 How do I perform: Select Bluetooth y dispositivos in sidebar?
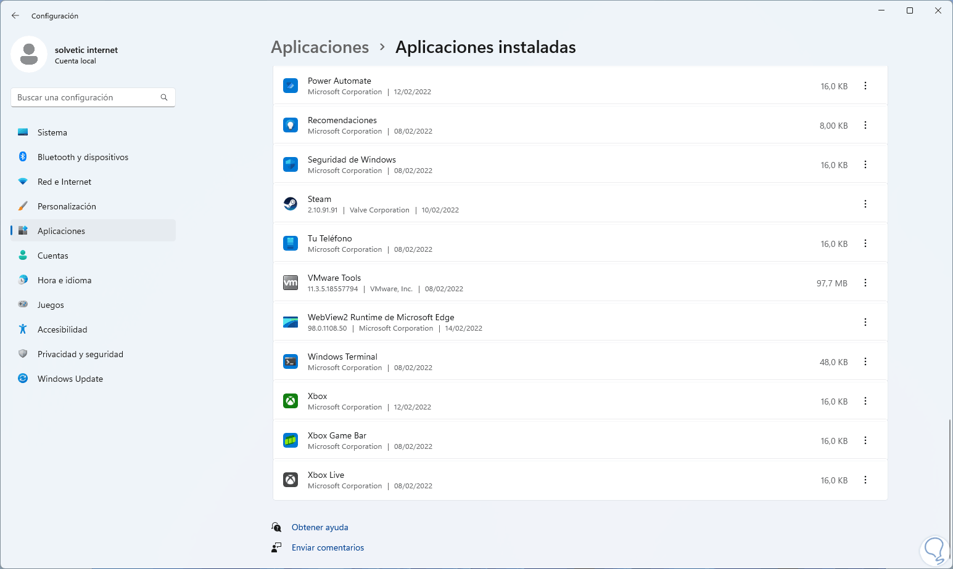[83, 157]
